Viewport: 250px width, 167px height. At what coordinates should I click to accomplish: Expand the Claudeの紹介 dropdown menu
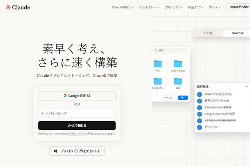pos(123,8)
